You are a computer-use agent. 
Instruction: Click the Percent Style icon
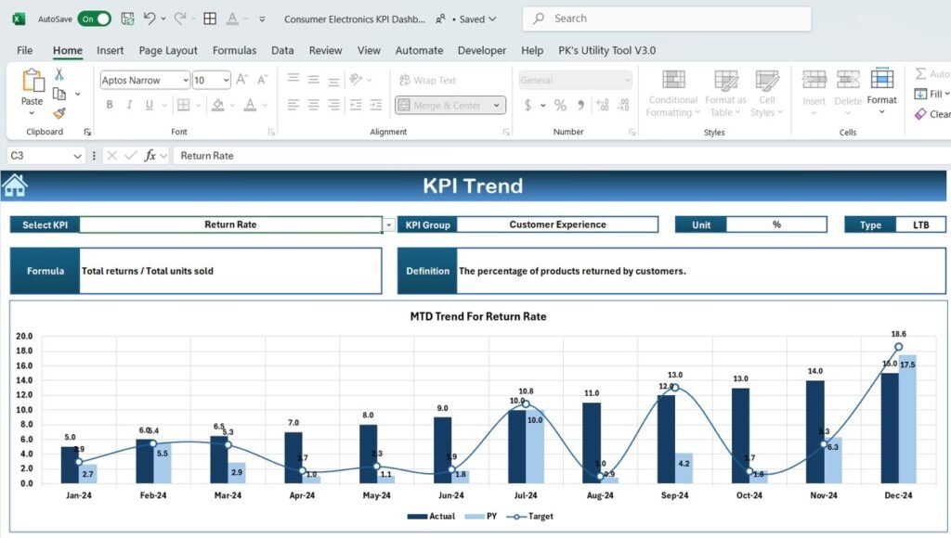tap(561, 106)
